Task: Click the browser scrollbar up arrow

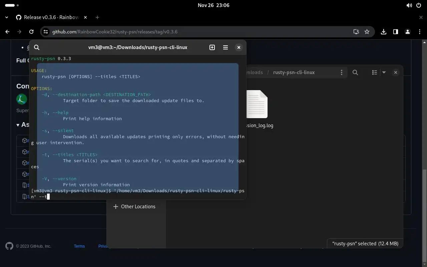Action: coord(424,42)
